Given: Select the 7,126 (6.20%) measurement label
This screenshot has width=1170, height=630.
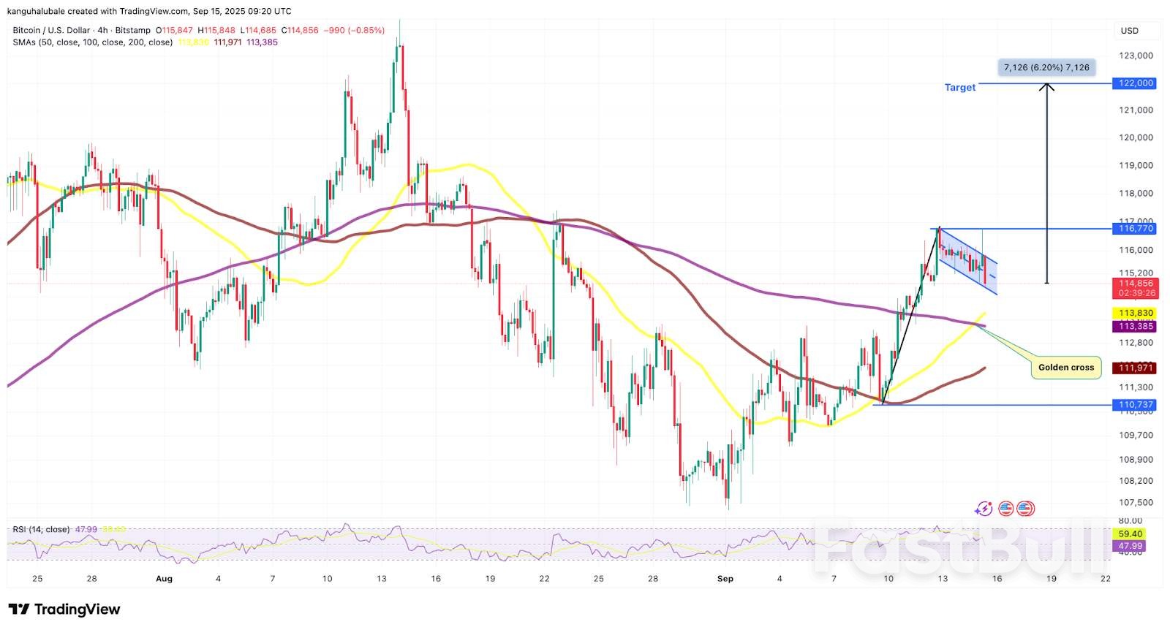Looking at the screenshot, I should tap(1046, 67).
